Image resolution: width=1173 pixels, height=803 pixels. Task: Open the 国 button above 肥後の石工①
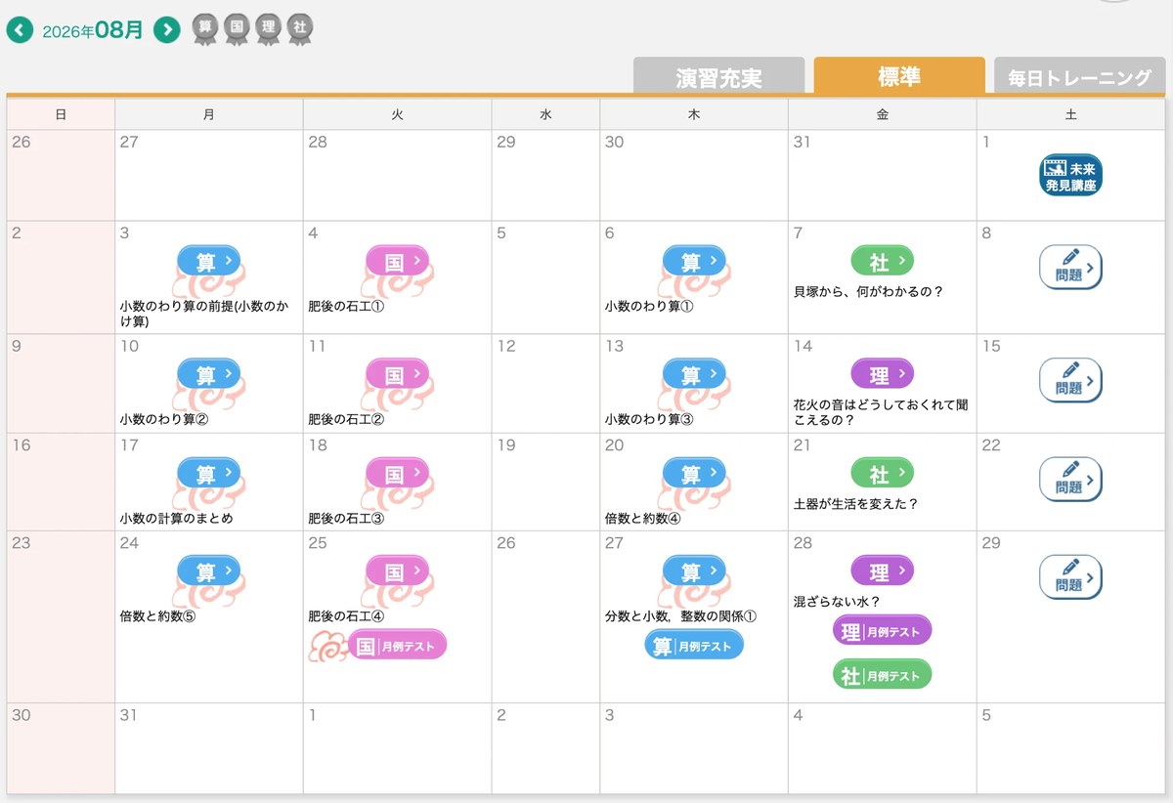(397, 261)
